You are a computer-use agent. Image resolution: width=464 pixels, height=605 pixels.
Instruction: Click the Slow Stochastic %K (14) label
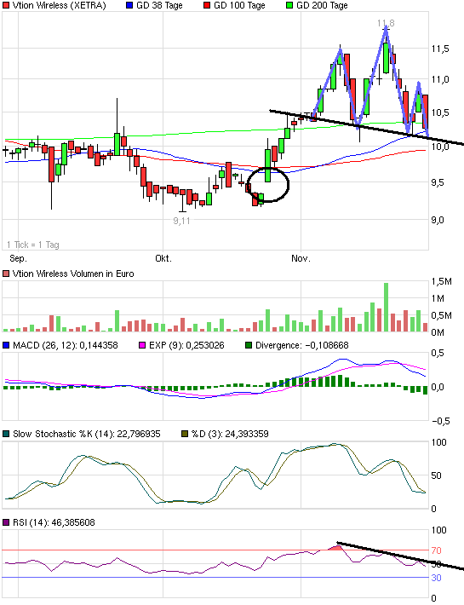(86, 434)
